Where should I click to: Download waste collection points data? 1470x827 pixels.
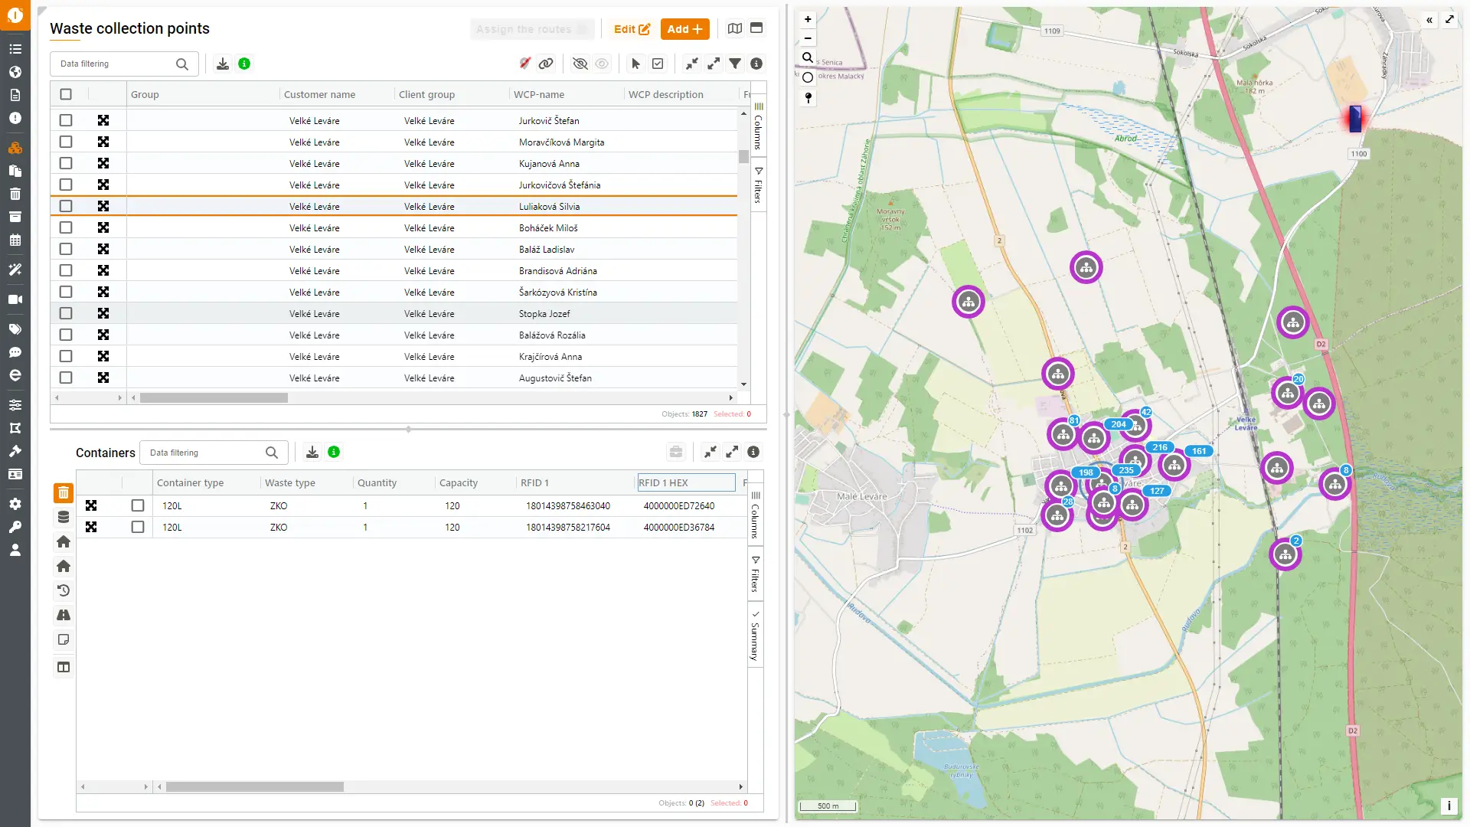(x=223, y=64)
